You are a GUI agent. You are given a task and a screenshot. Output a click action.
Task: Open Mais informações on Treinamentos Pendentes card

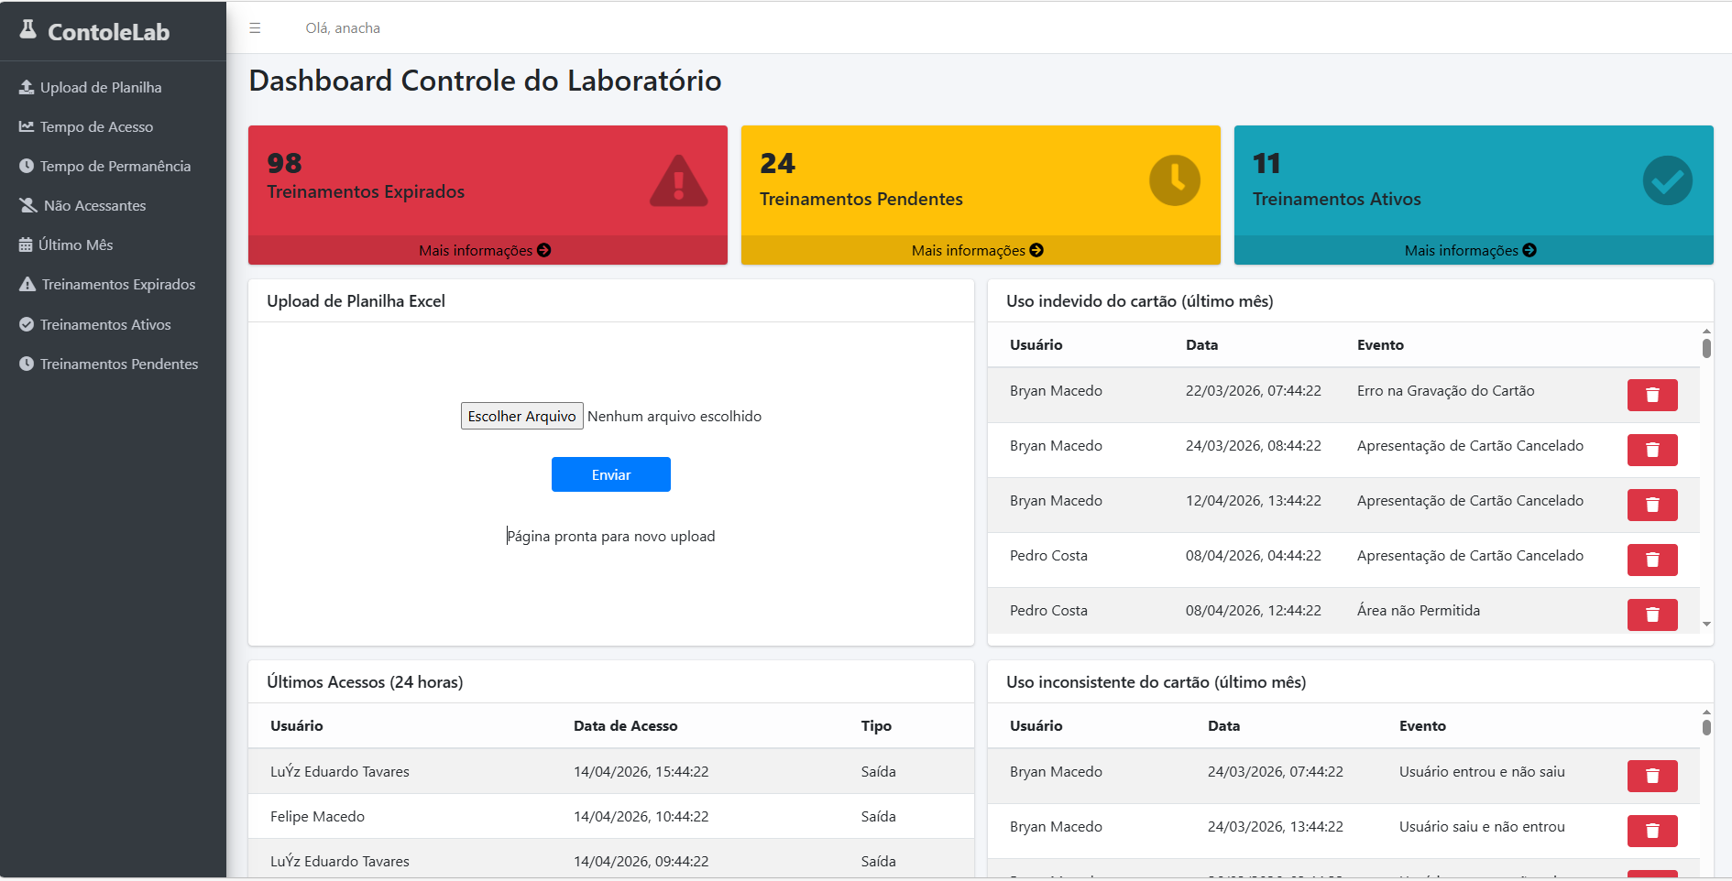[977, 249]
